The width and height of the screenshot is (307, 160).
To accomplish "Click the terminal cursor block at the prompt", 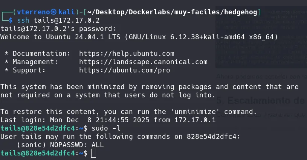I will [94, 153].
